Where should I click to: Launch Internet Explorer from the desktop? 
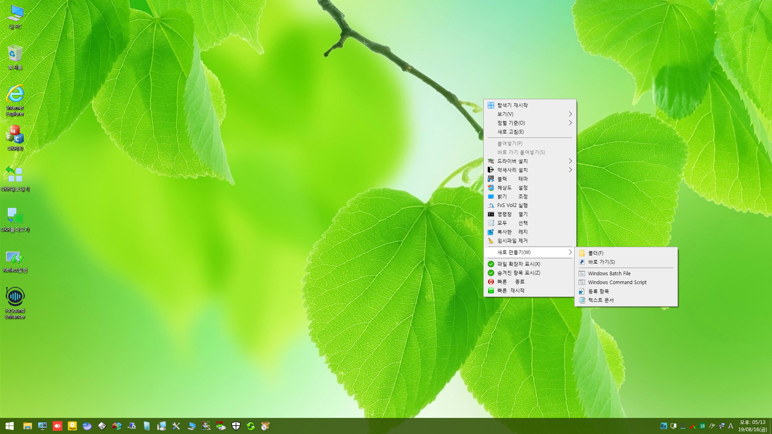[15, 100]
